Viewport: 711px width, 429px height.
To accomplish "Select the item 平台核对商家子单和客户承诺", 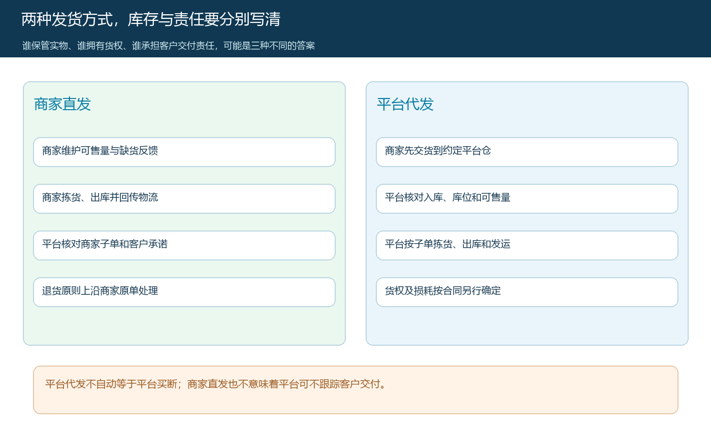I will (184, 245).
